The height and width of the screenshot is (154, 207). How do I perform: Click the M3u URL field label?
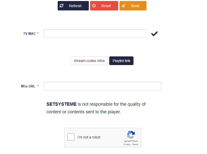(28, 86)
